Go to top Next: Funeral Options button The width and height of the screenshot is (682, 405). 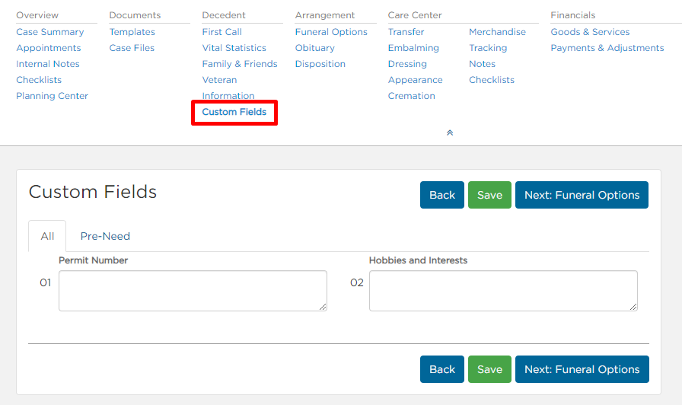(x=582, y=195)
